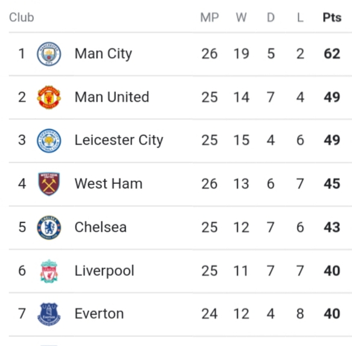Click the West Ham club crest
The width and height of the screenshot is (352, 346).
point(49,184)
